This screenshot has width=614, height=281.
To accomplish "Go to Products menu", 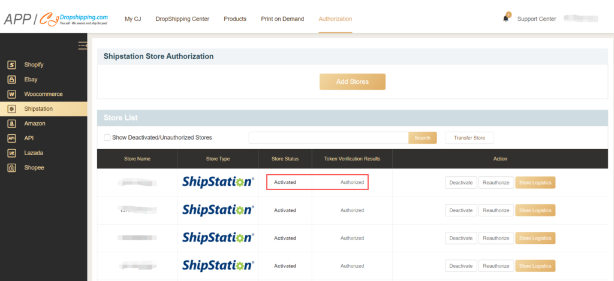I will [x=235, y=19].
